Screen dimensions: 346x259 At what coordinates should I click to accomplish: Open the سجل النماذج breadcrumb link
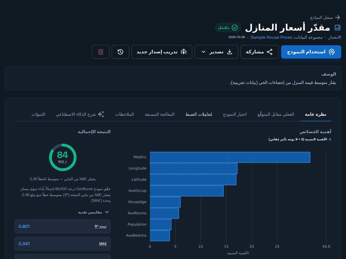[x=321, y=18]
